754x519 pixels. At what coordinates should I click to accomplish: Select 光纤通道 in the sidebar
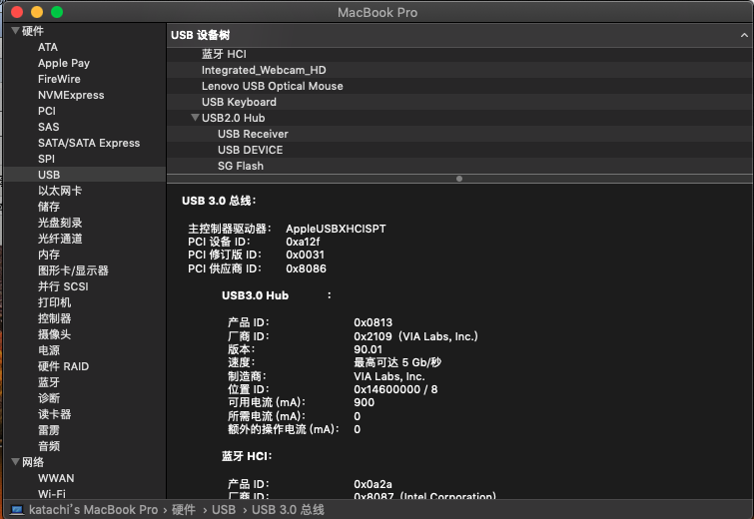pyautogui.click(x=60, y=239)
